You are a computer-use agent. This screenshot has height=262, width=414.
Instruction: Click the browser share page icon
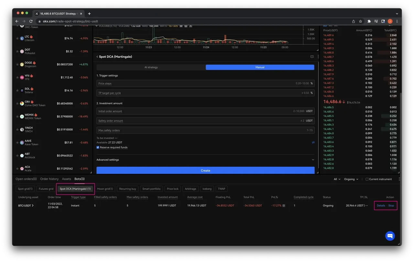point(354,21)
